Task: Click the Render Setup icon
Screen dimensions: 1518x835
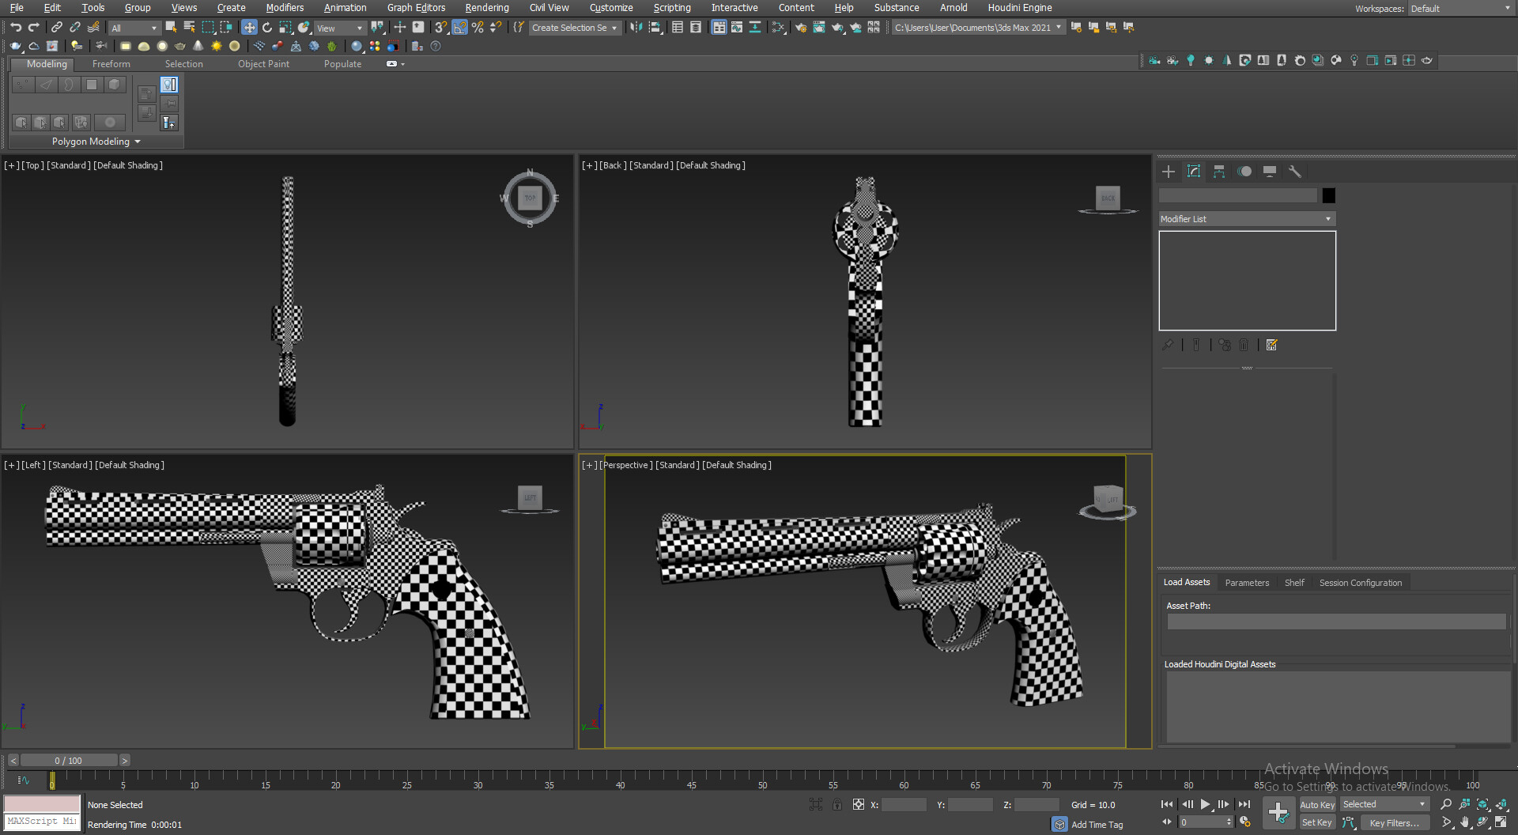Action: click(x=801, y=28)
